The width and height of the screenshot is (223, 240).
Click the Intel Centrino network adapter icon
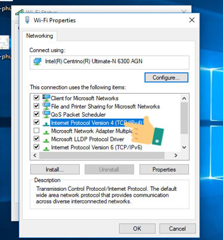(x=37, y=61)
